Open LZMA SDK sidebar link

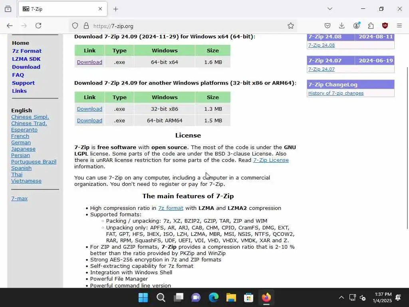(x=26, y=59)
